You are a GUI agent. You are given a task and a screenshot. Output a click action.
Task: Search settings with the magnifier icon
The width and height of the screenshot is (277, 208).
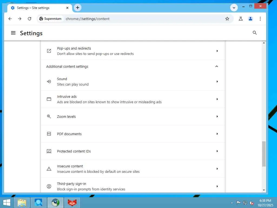click(x=255, y=33)
